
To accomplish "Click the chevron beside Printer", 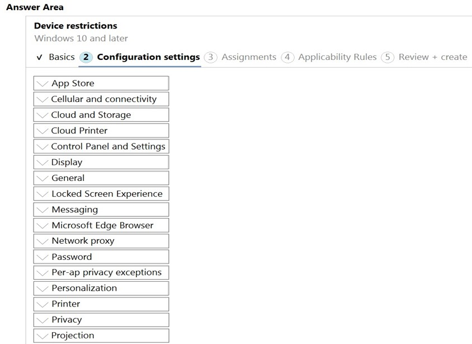I will pos(42,304).
